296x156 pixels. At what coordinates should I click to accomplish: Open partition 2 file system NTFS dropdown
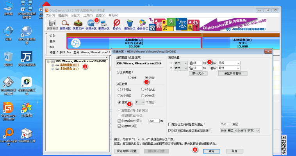180,68
